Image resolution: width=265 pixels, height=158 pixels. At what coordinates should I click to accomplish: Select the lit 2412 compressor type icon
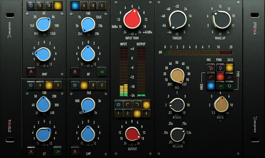click(229, 68)
